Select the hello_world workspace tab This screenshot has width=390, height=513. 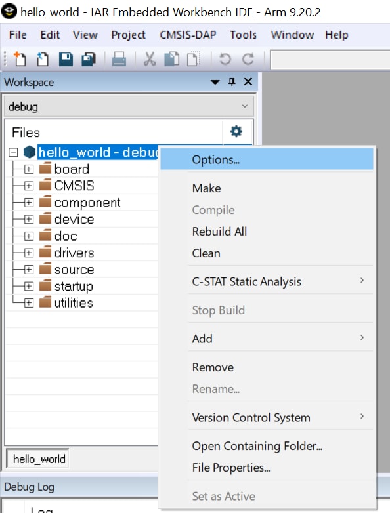click(38, 459)
